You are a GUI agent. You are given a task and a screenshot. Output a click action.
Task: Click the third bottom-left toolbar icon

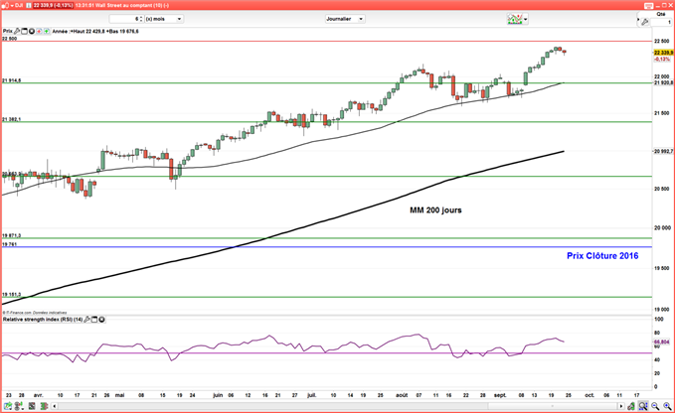pyautogui.click(x=32, y=406)
